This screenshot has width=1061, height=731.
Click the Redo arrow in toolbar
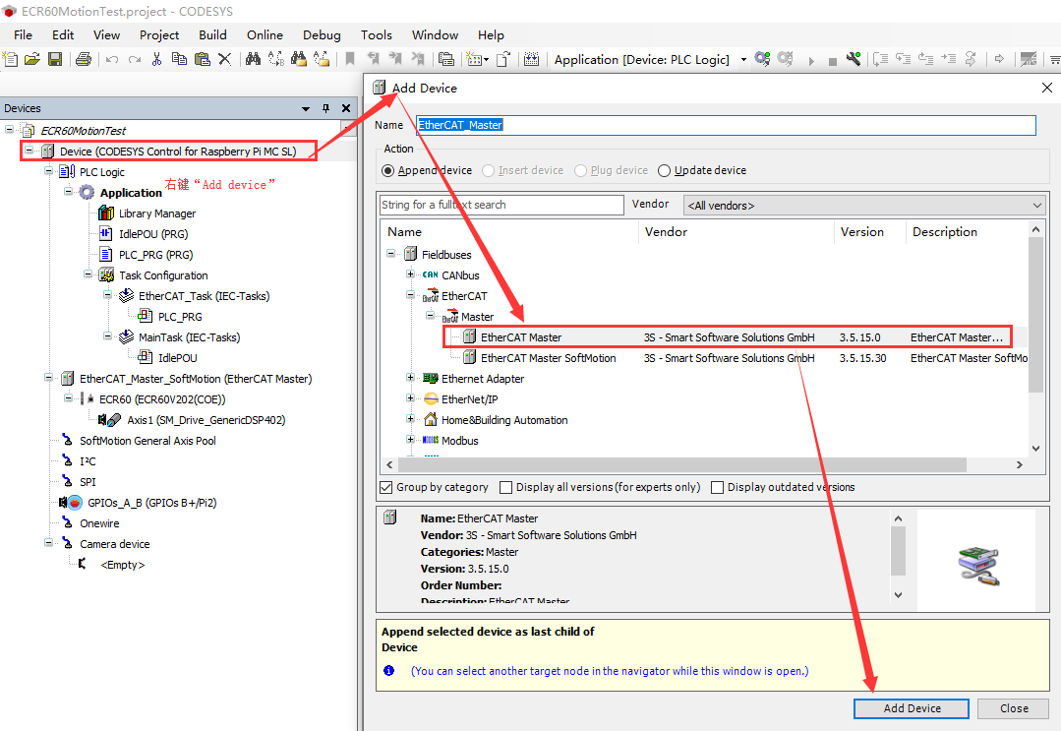(135, 60)
